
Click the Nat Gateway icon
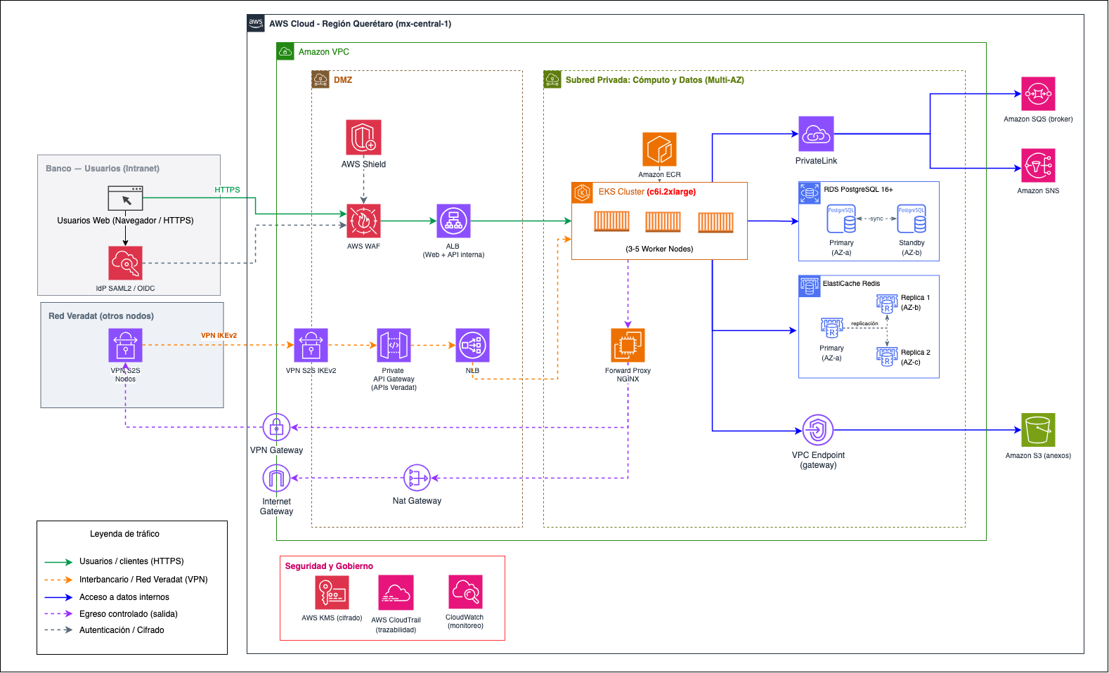click(x=417, y=478)
